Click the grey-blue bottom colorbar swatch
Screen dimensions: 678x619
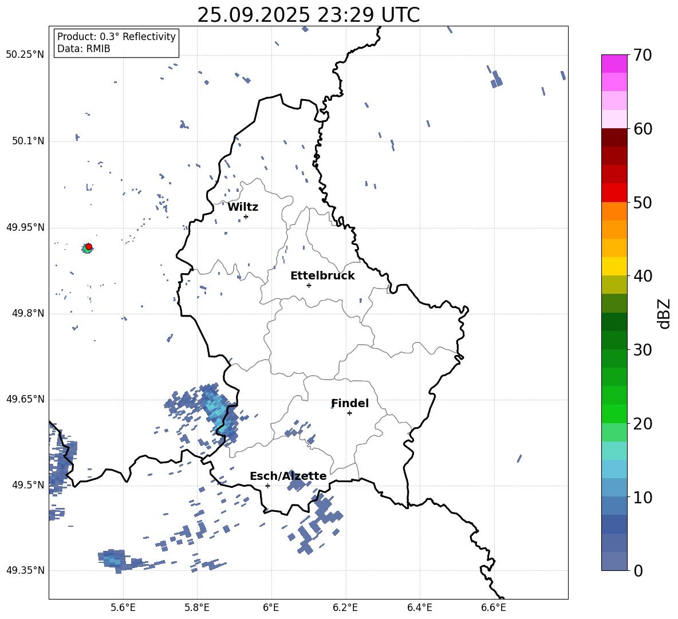pyautogui.click(x=614, y=561)
